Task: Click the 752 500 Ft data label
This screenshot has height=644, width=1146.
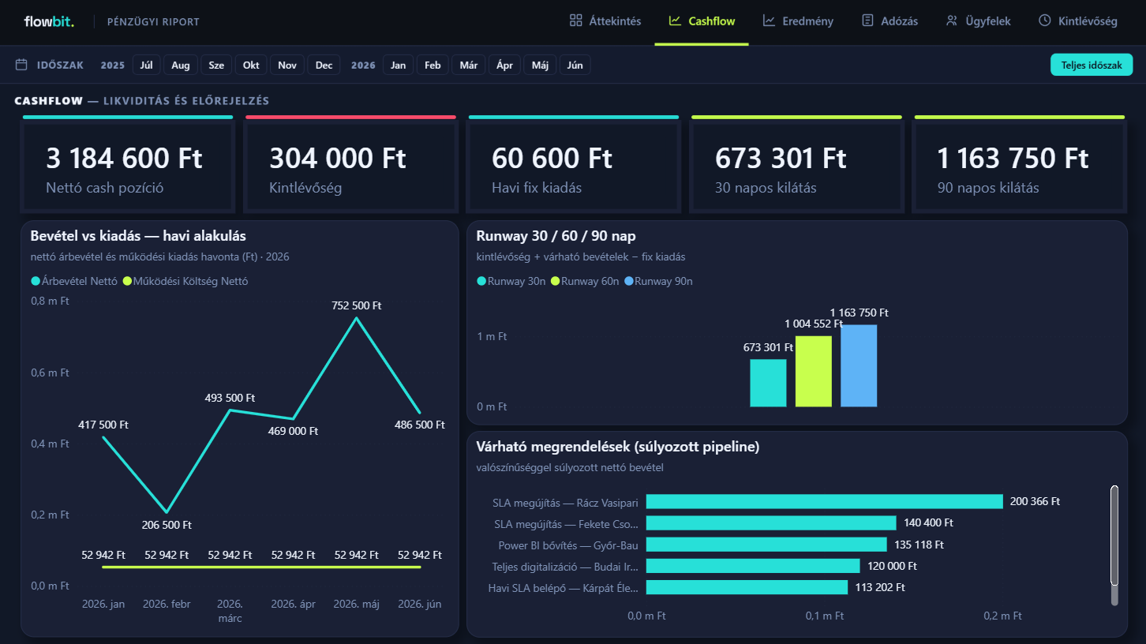Action: click(x=357, y=305)
